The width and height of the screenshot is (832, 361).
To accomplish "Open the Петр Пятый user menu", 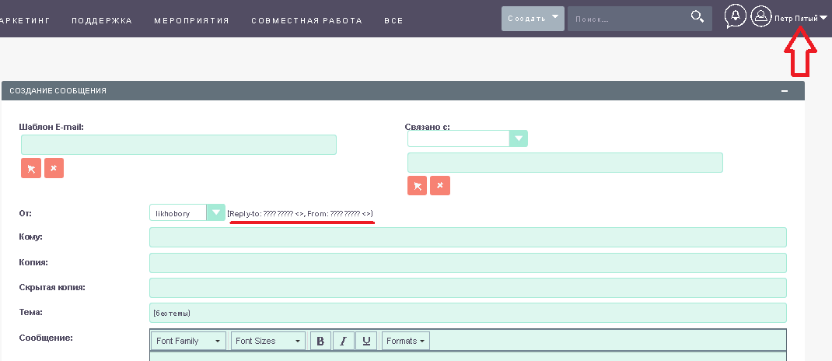I will click(801, 19).
